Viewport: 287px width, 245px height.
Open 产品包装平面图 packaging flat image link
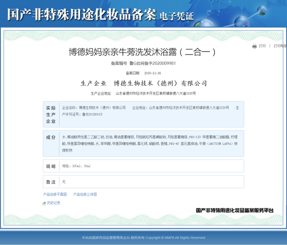click(55, 194)
